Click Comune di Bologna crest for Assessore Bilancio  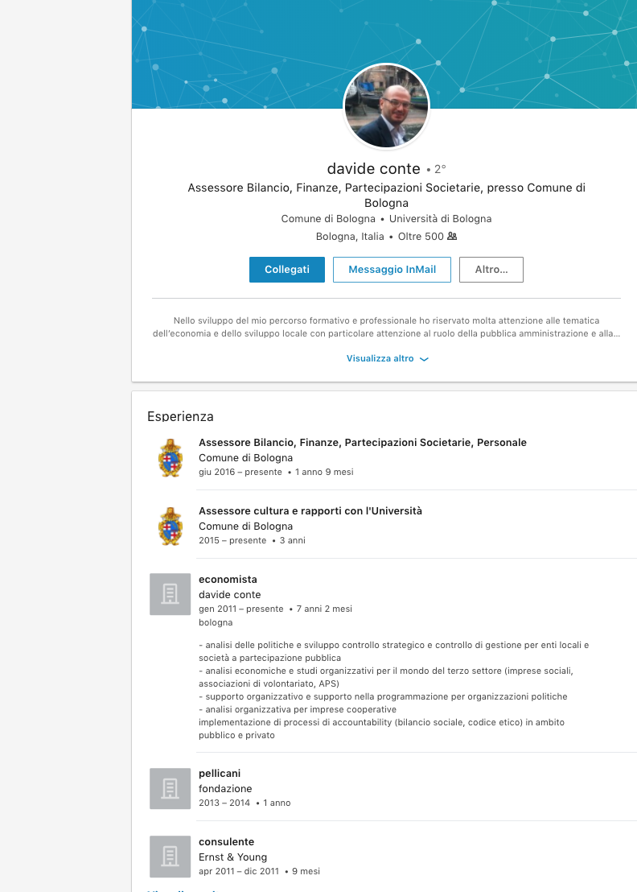pyautogui.click(x=171, y=457)
